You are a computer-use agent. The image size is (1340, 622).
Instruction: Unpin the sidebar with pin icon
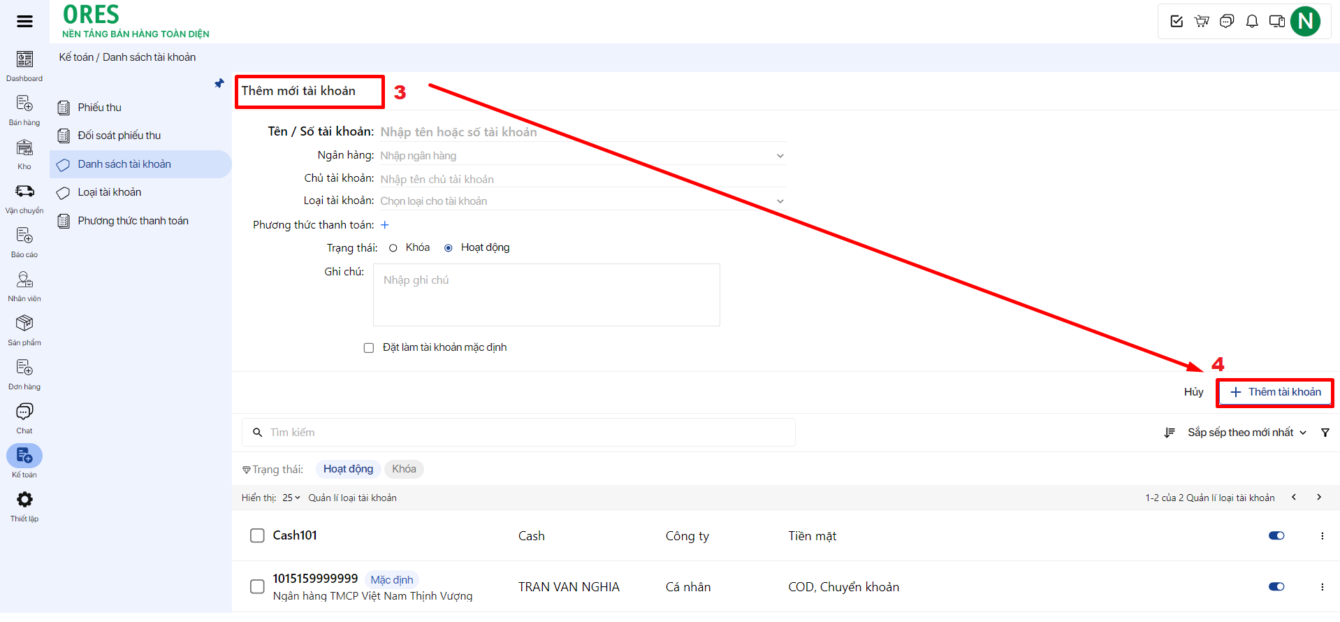click(x=219, y=84)
